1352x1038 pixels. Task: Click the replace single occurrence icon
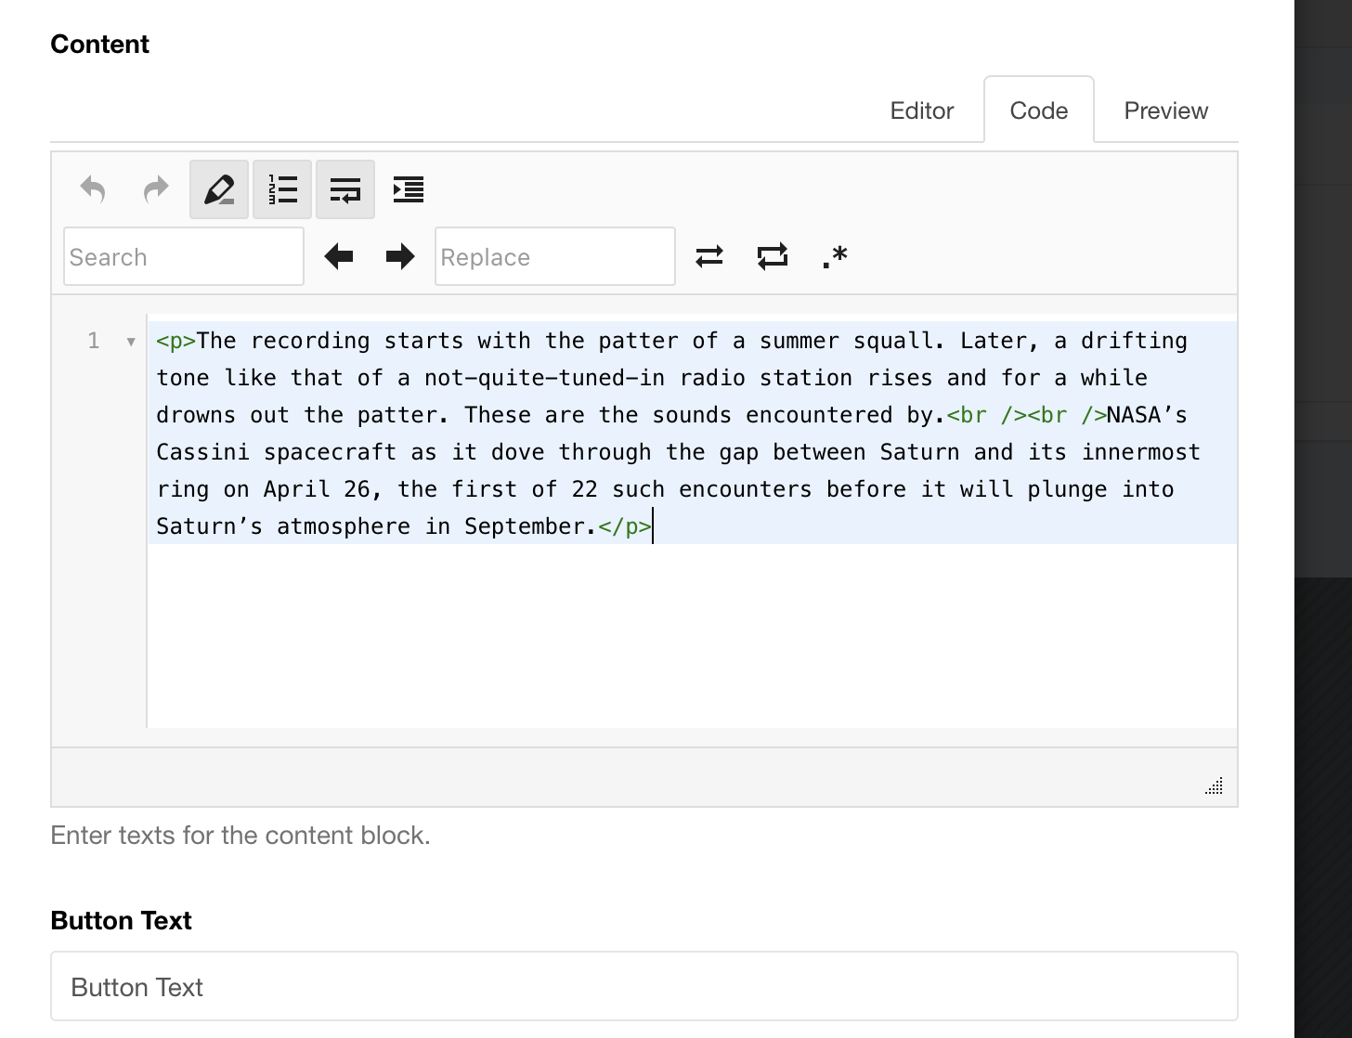[x=709, y=256]
